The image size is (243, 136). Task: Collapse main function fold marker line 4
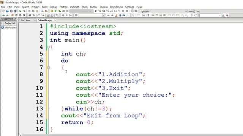tap(48, 47)
